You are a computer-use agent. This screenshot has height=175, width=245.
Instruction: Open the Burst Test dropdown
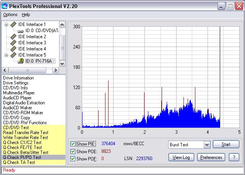click(207, 145)
